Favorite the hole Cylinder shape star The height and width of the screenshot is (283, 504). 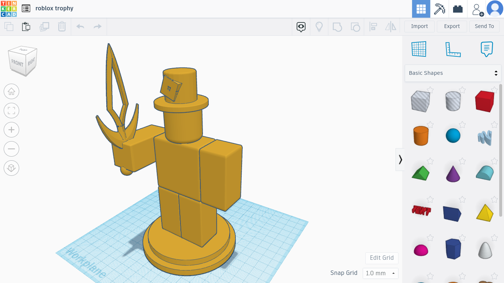coord(462,90)
